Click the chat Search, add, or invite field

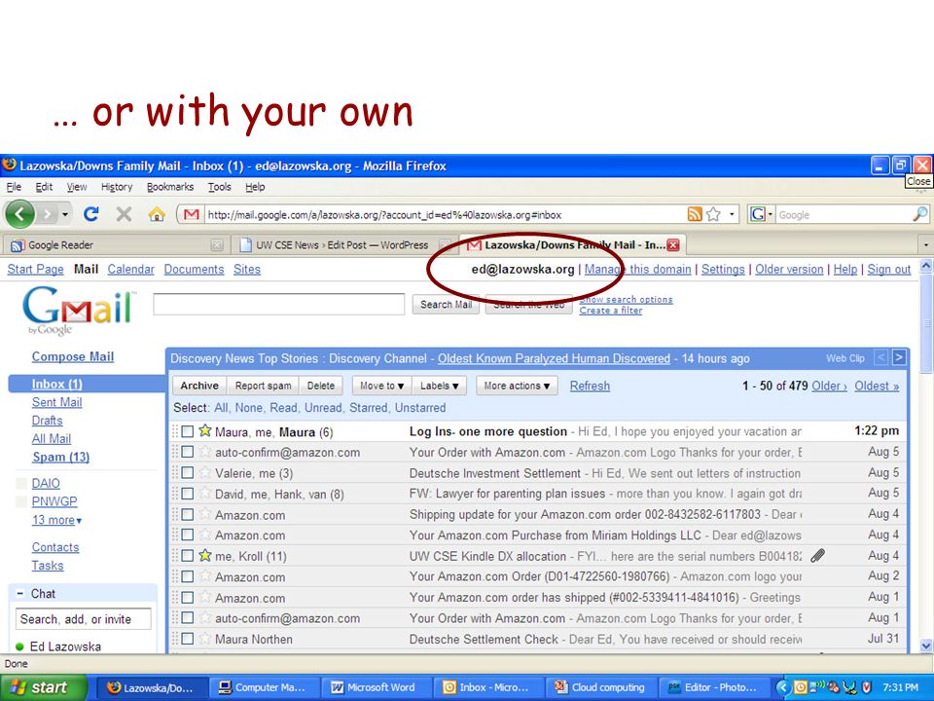tap(84, 619)
